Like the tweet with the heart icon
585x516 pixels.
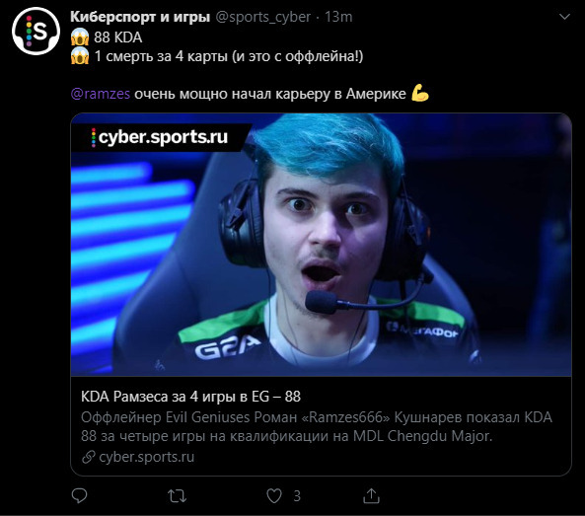(x=274, y=496)
